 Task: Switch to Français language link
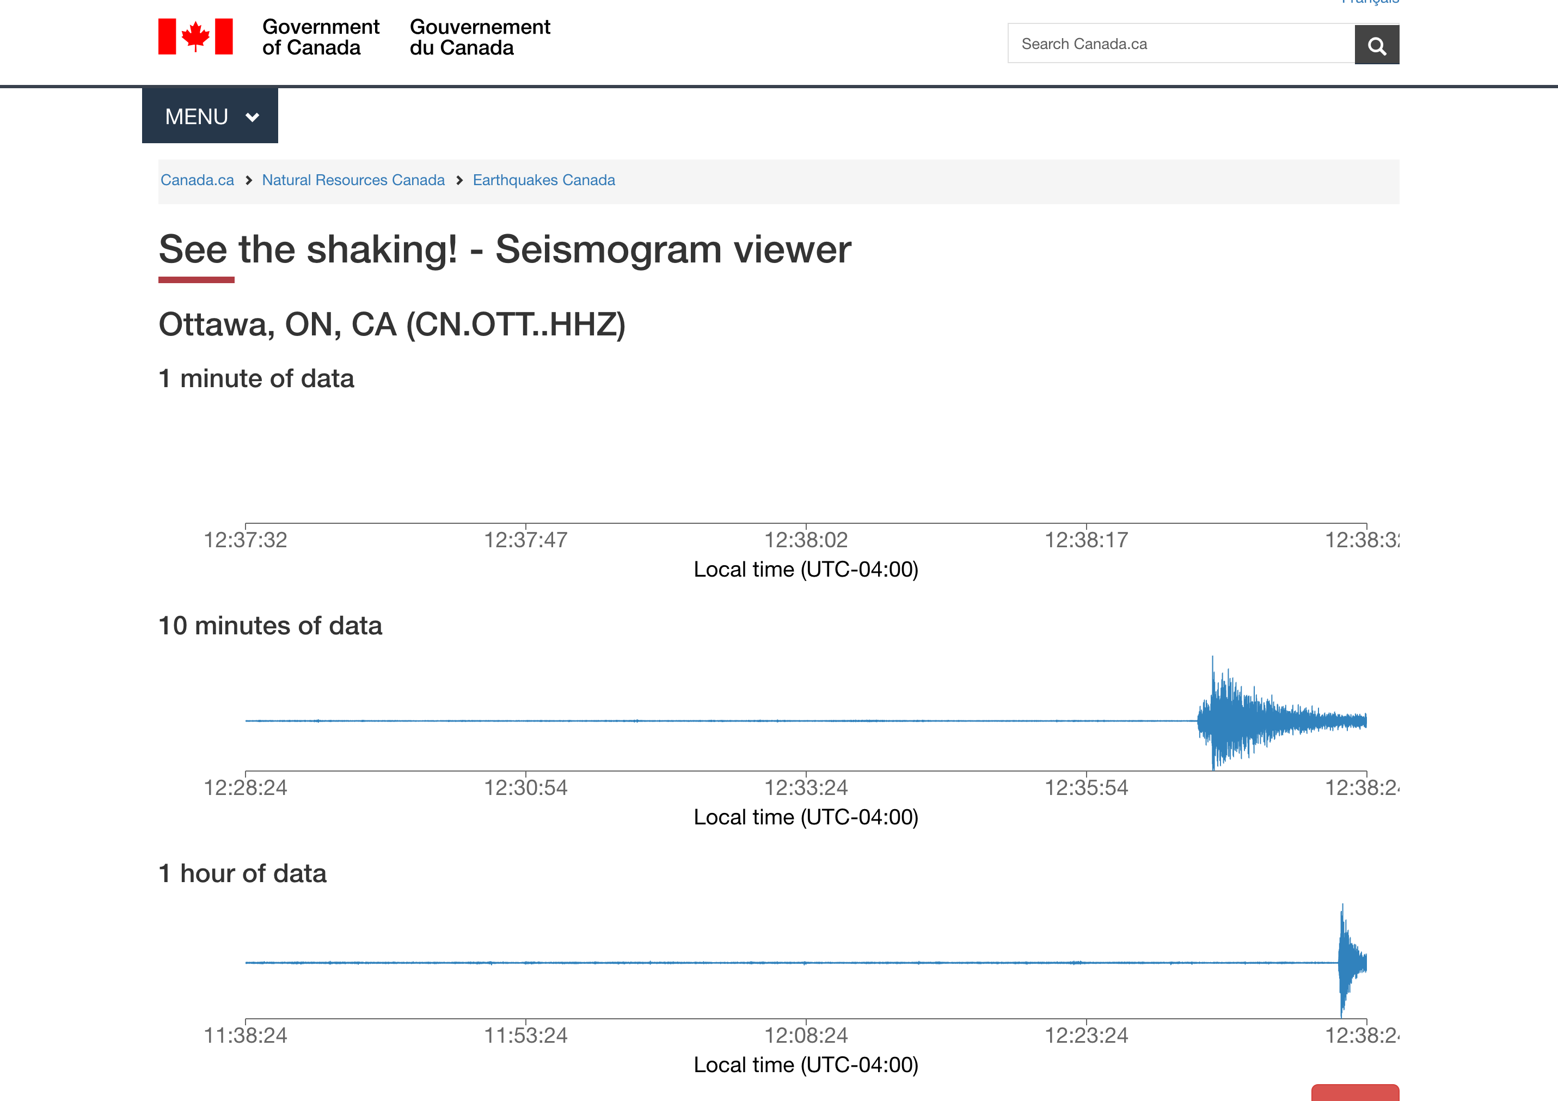tap(1370, 2)
